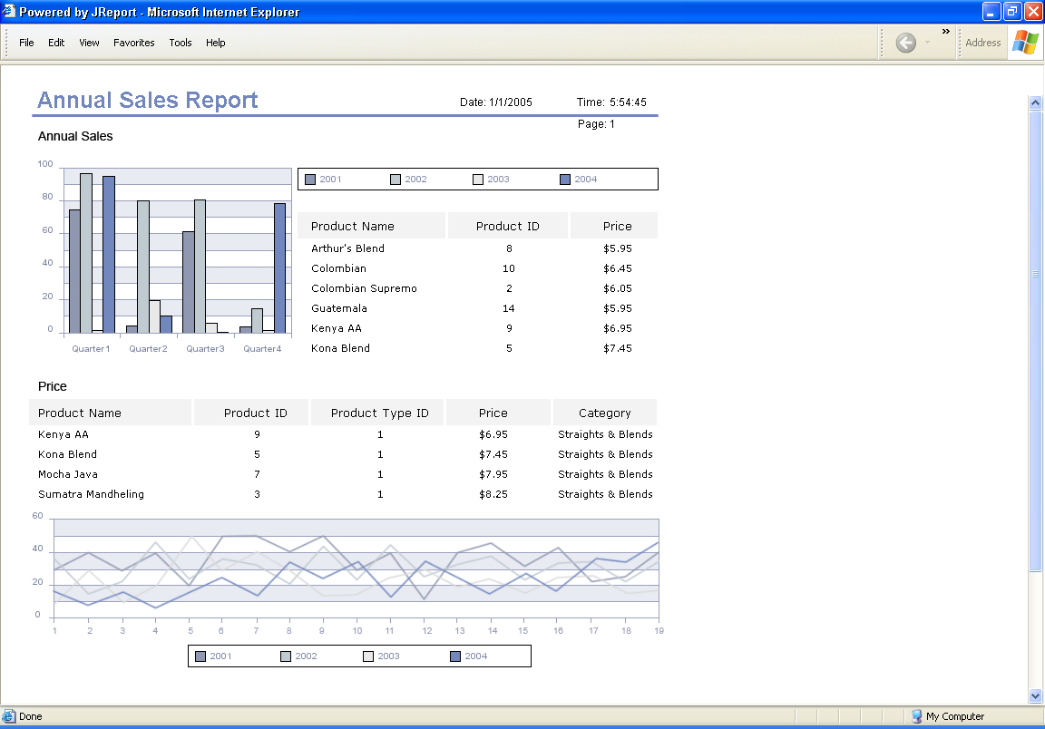Open the Tools menu
This screenshot has width=1045, height=729.
(181, 43)
